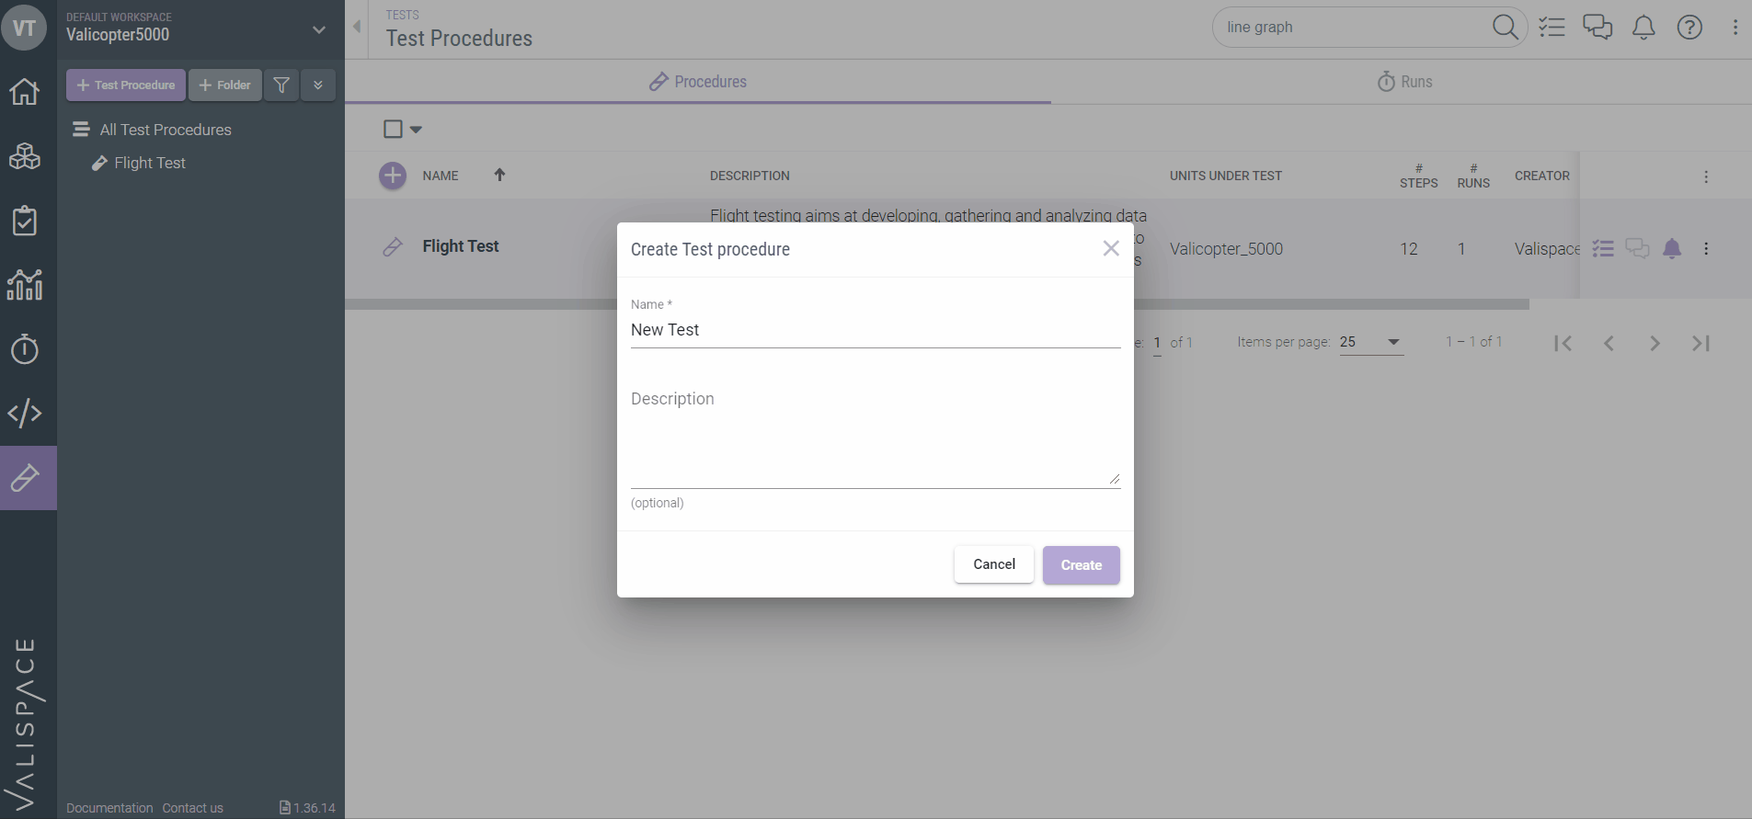The width and height of the screenshot is (1752, 819).
Task: Click the Home icon in sidebar
Action: (x=25, y=92)
